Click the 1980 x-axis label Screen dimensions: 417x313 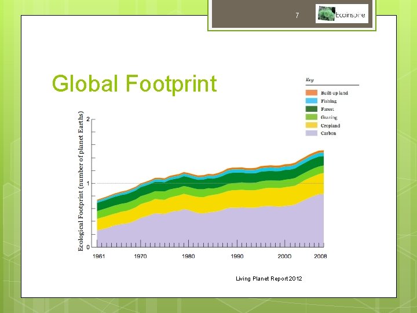click(x=188, y=256)
